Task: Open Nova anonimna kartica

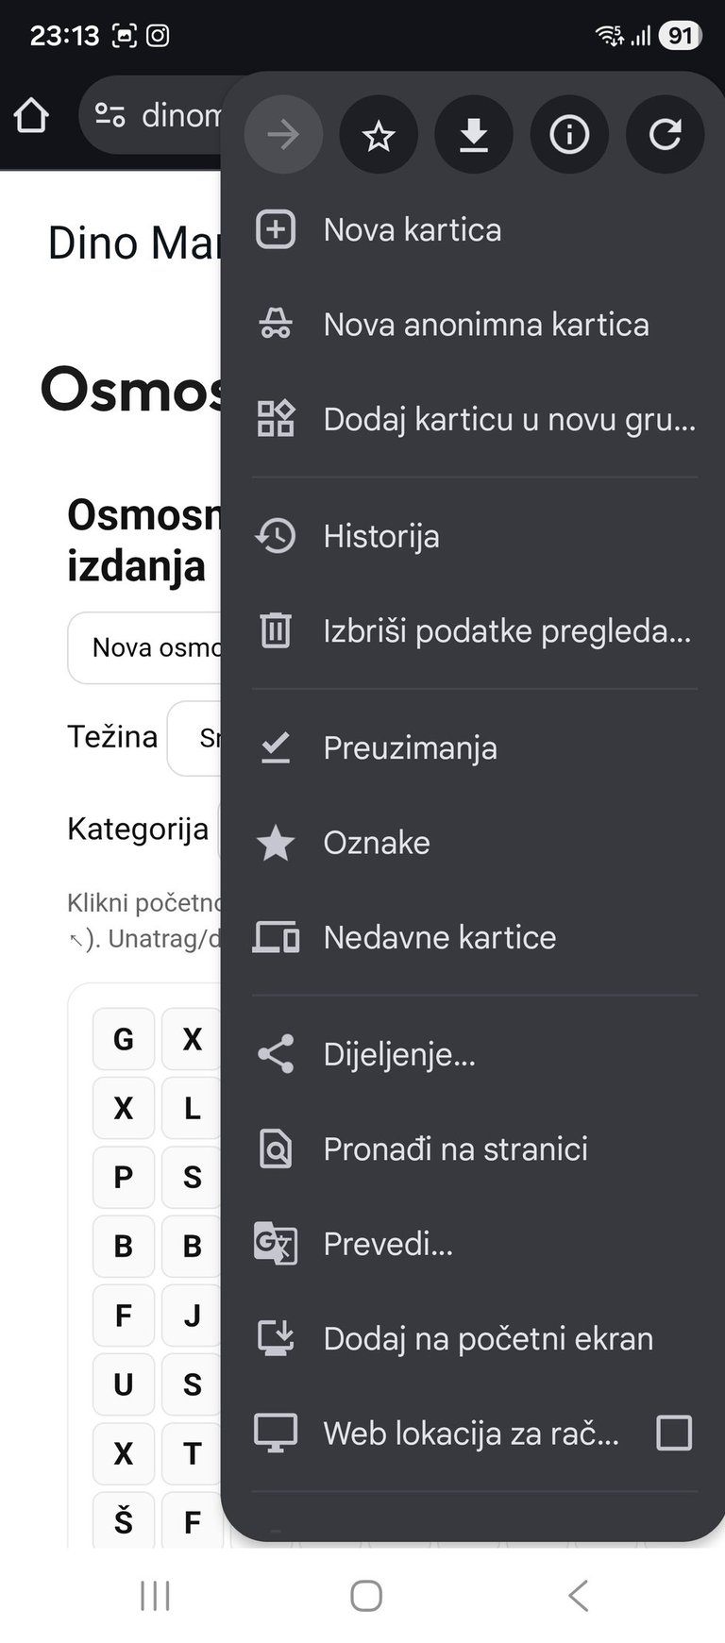Action: click(x=485, y=325)
